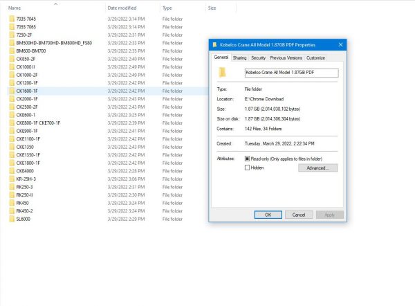This screenshot has width=415, height=306.
Task: Click the RK250-3 folder icon
Action: (12, 187)
